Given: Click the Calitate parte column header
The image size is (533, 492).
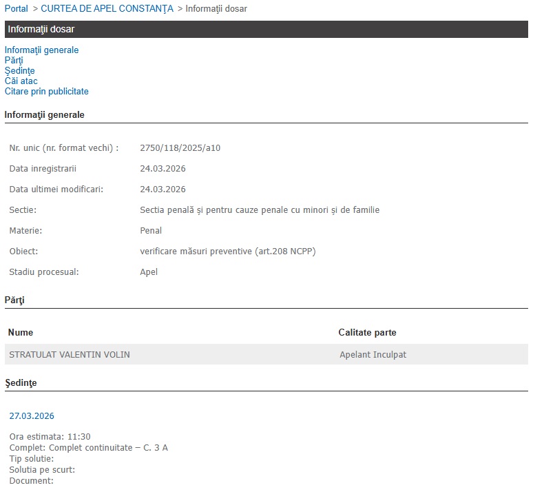Looking at the screenshot, I should (367, 333).
